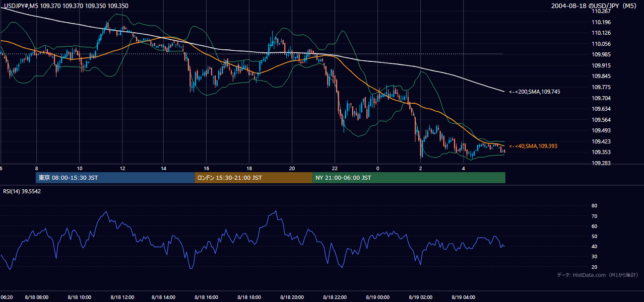
Task: Click the 40 SMA label 109.393
Action: click(x=533, y=146)
